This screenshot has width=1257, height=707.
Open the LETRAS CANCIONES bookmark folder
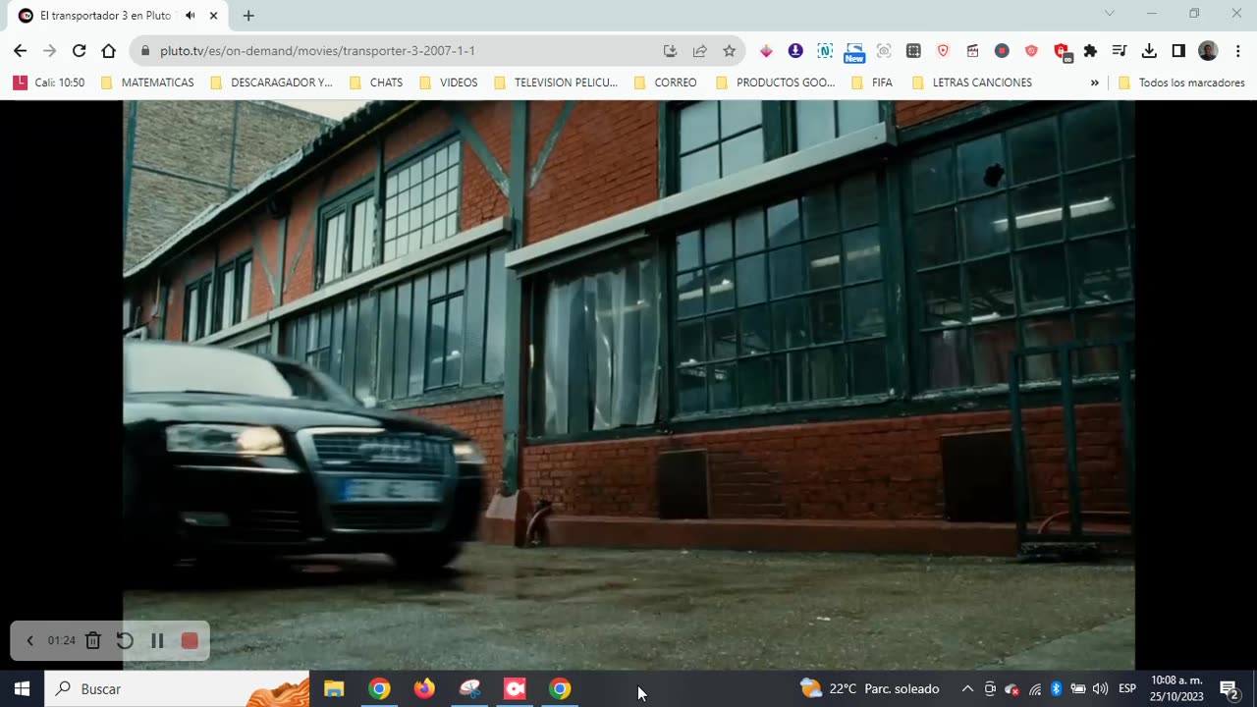971,82
